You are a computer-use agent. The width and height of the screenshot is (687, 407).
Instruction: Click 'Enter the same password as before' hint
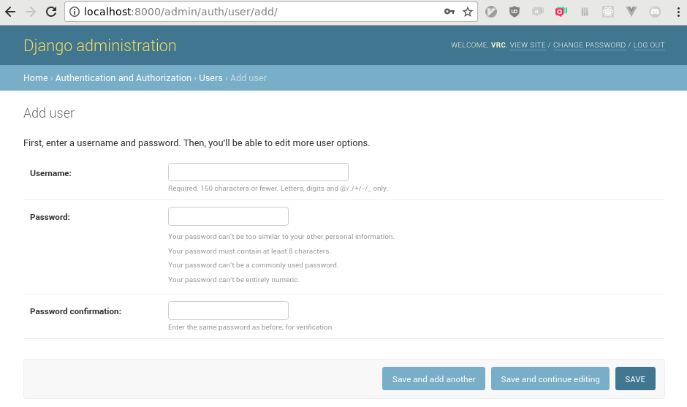tap(251, 327)
